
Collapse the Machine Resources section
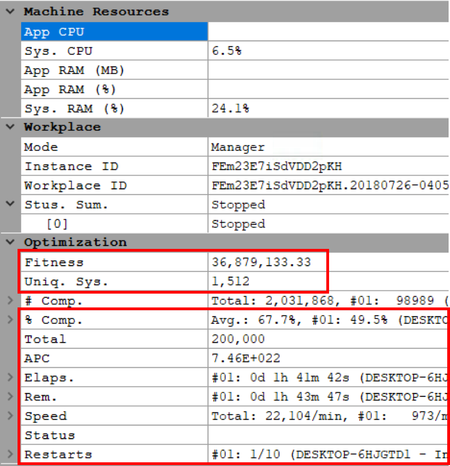tap(10, 12)
